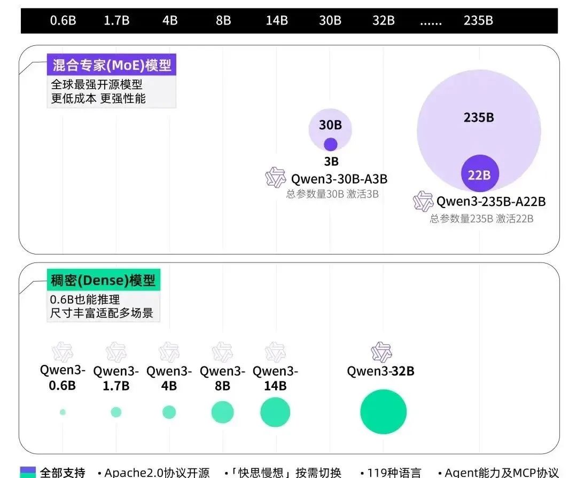
Task: Click the Qwen logo above Qwen3-32B
Action: pos(381,352)
